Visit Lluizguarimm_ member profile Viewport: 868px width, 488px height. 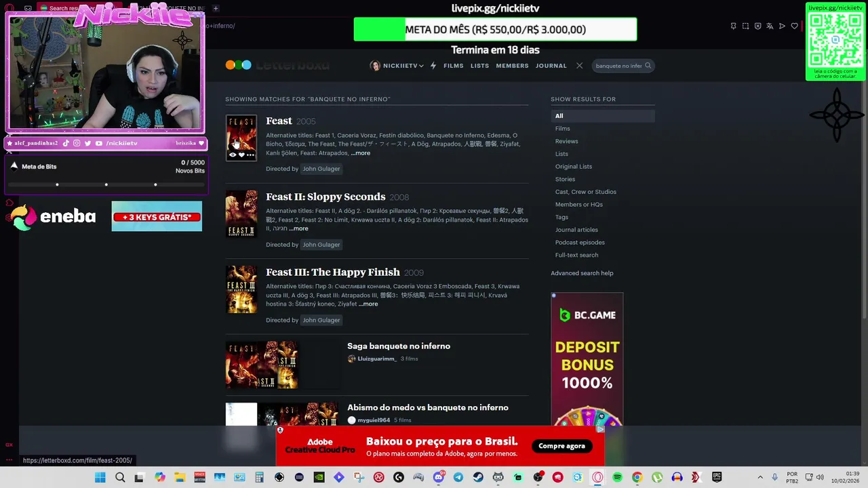[x=376, y=359]
